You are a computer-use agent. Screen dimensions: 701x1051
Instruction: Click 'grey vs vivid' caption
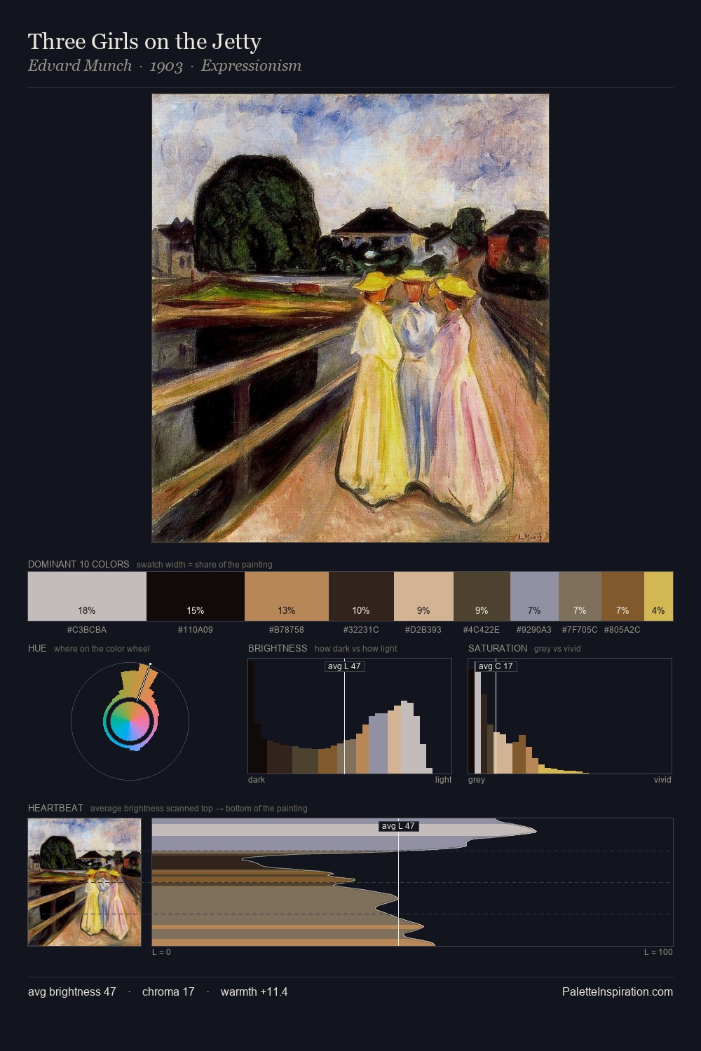(x=557, y=649)
